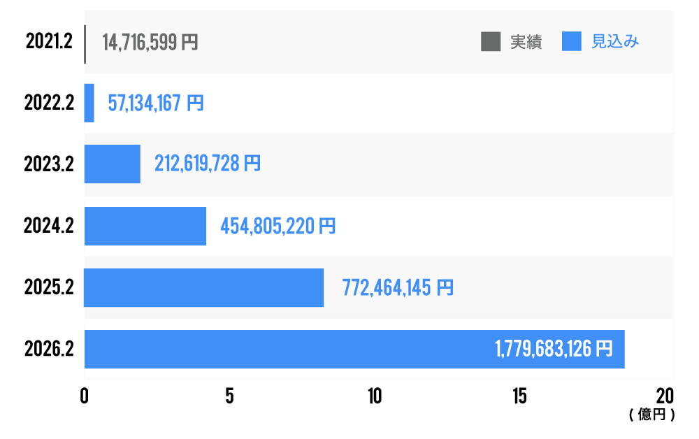This screenshot has width=699, height=439.
Task: Select the 実績 legend label
Action: 526,42
